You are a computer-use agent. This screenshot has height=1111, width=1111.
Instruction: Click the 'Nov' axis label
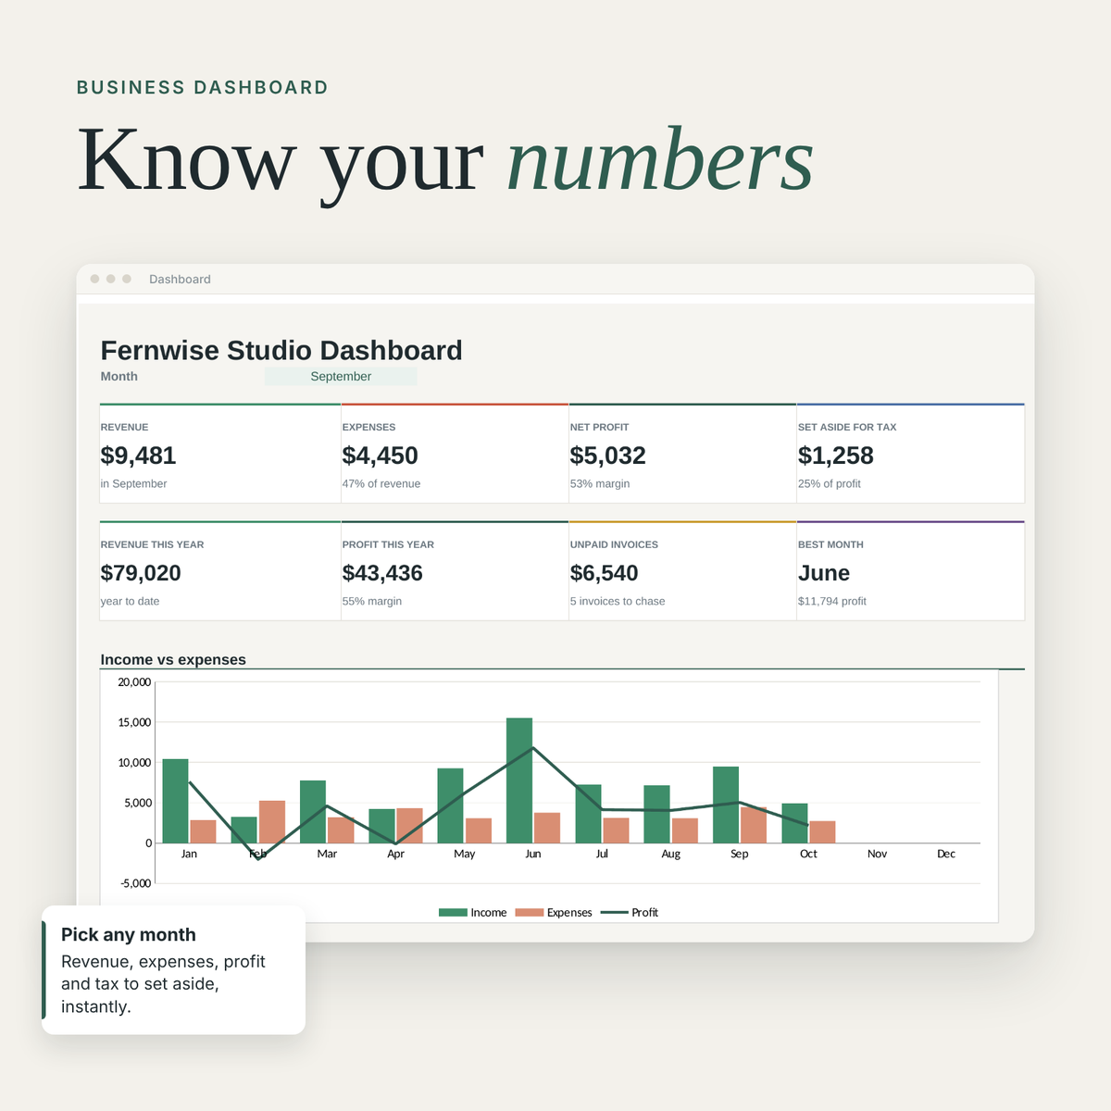pyautogui.click(x=877, y=854)
